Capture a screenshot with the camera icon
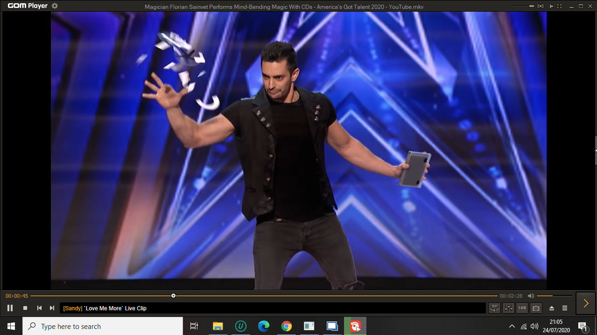This screenshot has width=597, height=335. [536, 308]
